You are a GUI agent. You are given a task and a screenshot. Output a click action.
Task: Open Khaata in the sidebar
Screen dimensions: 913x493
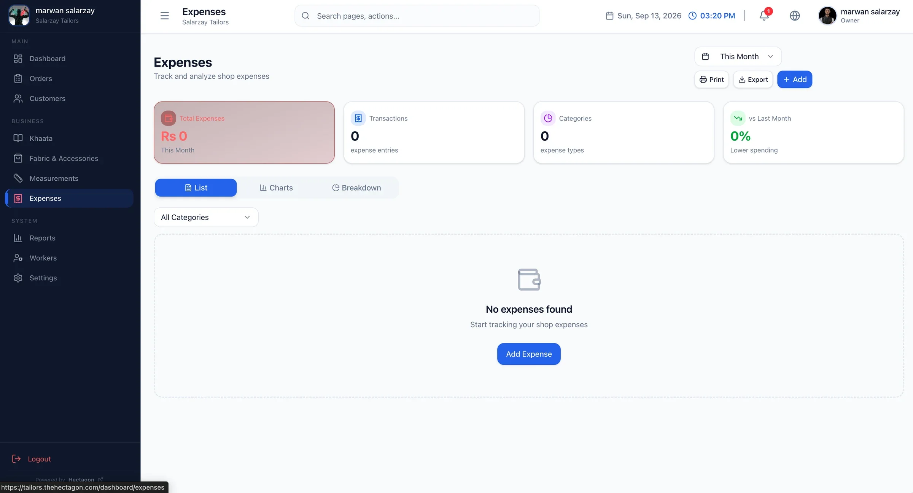69,138
